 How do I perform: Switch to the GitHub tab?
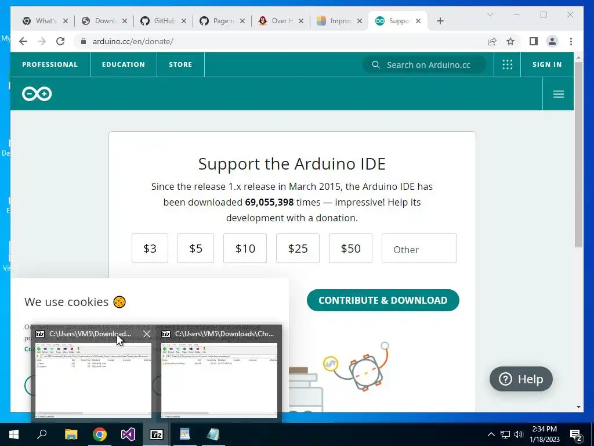[164, 21]
